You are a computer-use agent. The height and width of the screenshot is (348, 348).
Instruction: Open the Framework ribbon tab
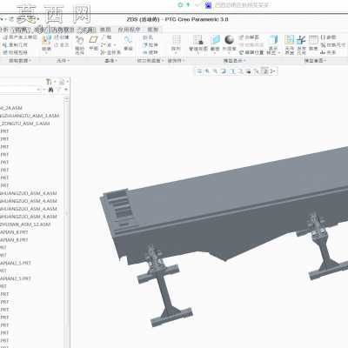153,30
